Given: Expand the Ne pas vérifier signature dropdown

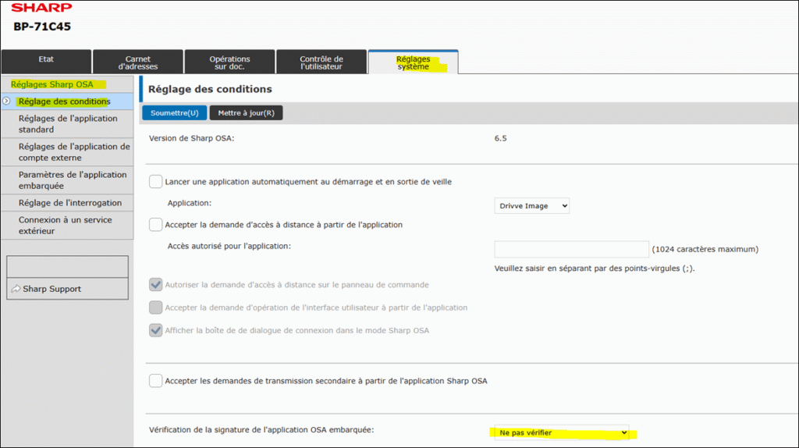Looking at the screenshot, I should point(561,432).
